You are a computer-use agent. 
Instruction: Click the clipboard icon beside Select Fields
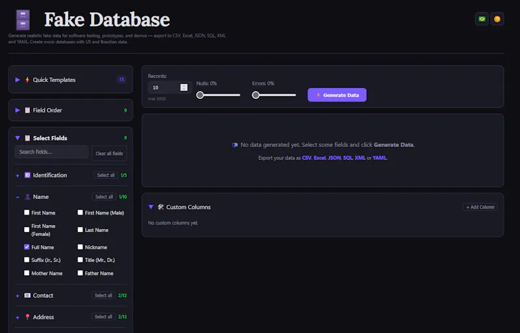point(27,138)
